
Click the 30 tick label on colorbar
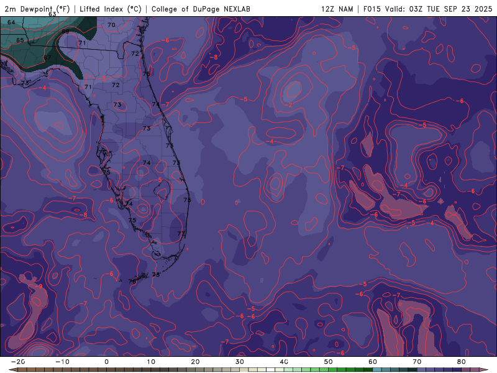[240, 362]
